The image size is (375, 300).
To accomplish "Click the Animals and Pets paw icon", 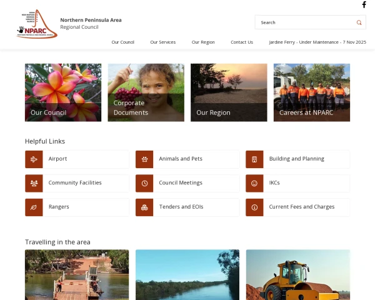I will tap(144, 159).
